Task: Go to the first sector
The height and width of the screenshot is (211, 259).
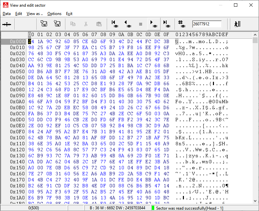Action: pos(114,24)
